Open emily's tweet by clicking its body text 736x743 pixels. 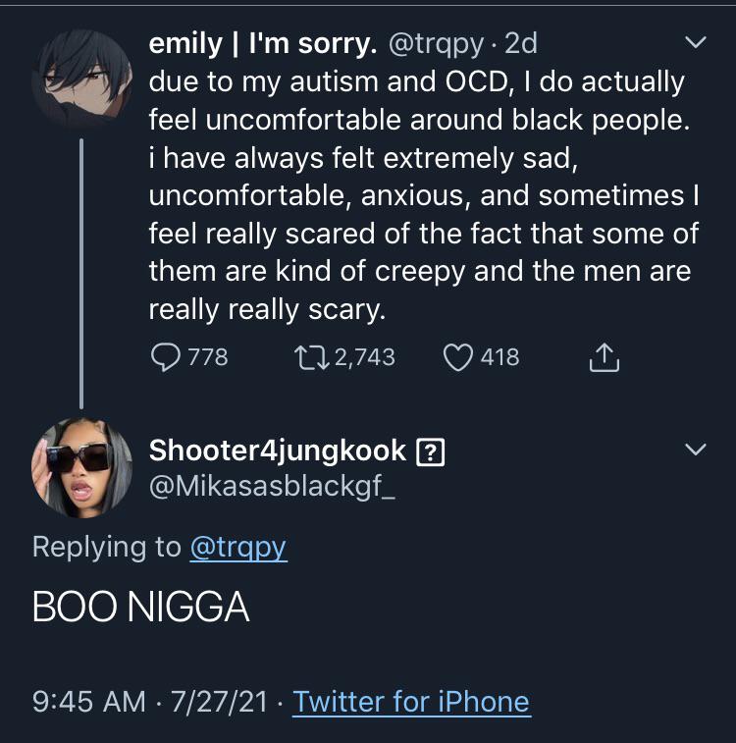417,195
